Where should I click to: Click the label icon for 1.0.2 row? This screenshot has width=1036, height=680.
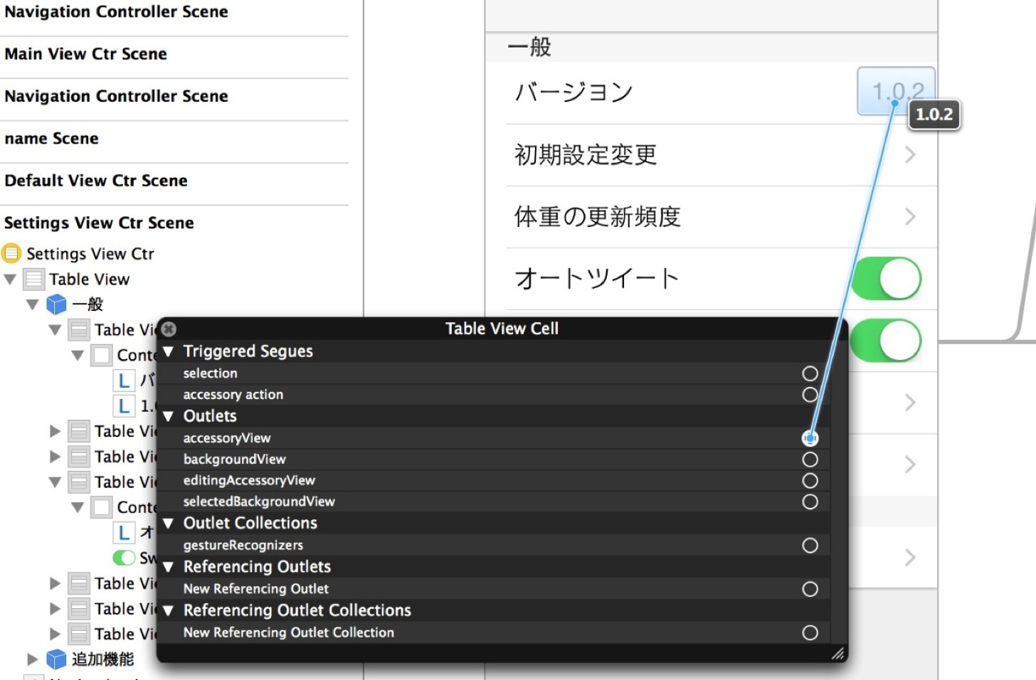pos(124,406)
